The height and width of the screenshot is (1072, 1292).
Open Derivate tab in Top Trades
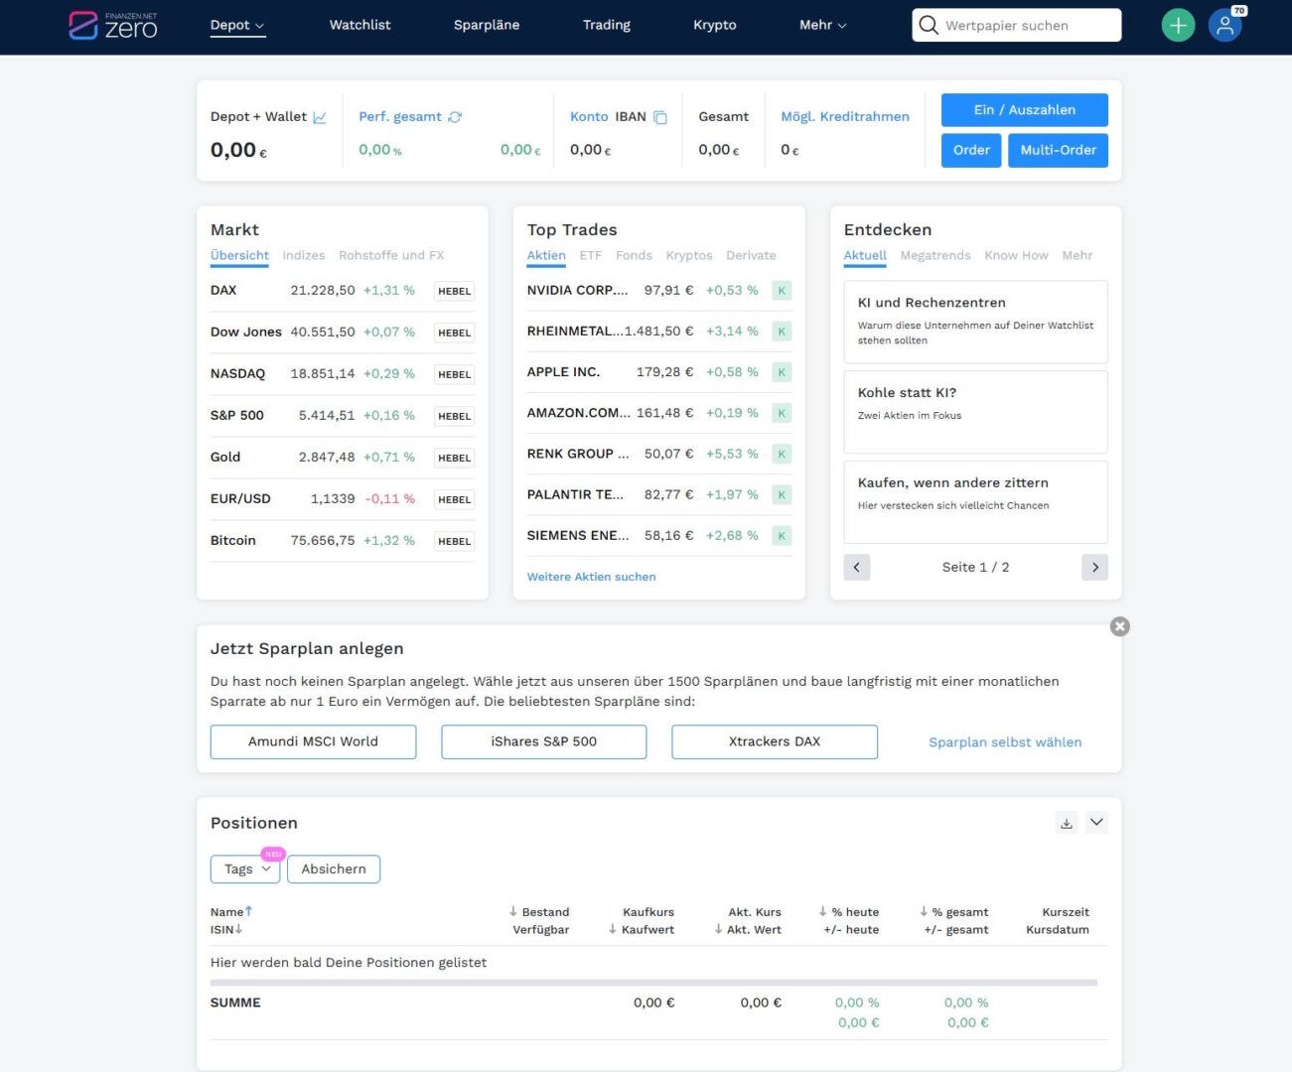coord(751,255)
